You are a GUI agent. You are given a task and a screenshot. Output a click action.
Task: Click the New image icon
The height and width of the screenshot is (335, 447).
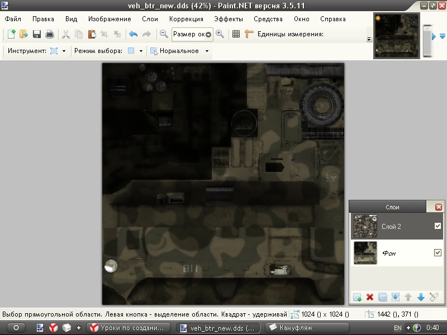11,34
